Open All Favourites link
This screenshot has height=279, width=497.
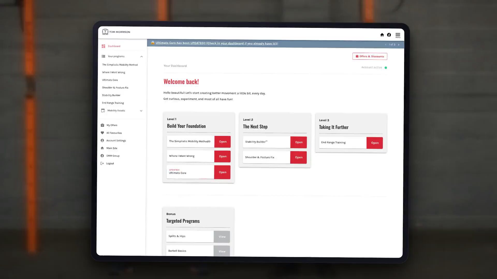pyautogui.click(x=114, y=133)
